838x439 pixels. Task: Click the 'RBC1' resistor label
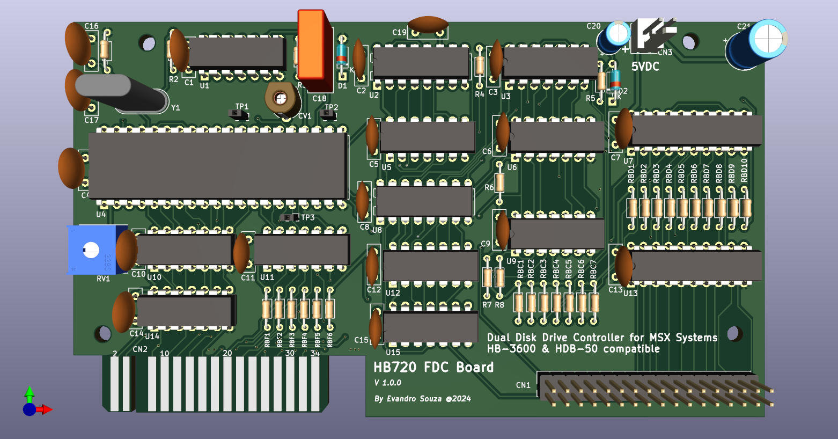[x=520, y=270]
